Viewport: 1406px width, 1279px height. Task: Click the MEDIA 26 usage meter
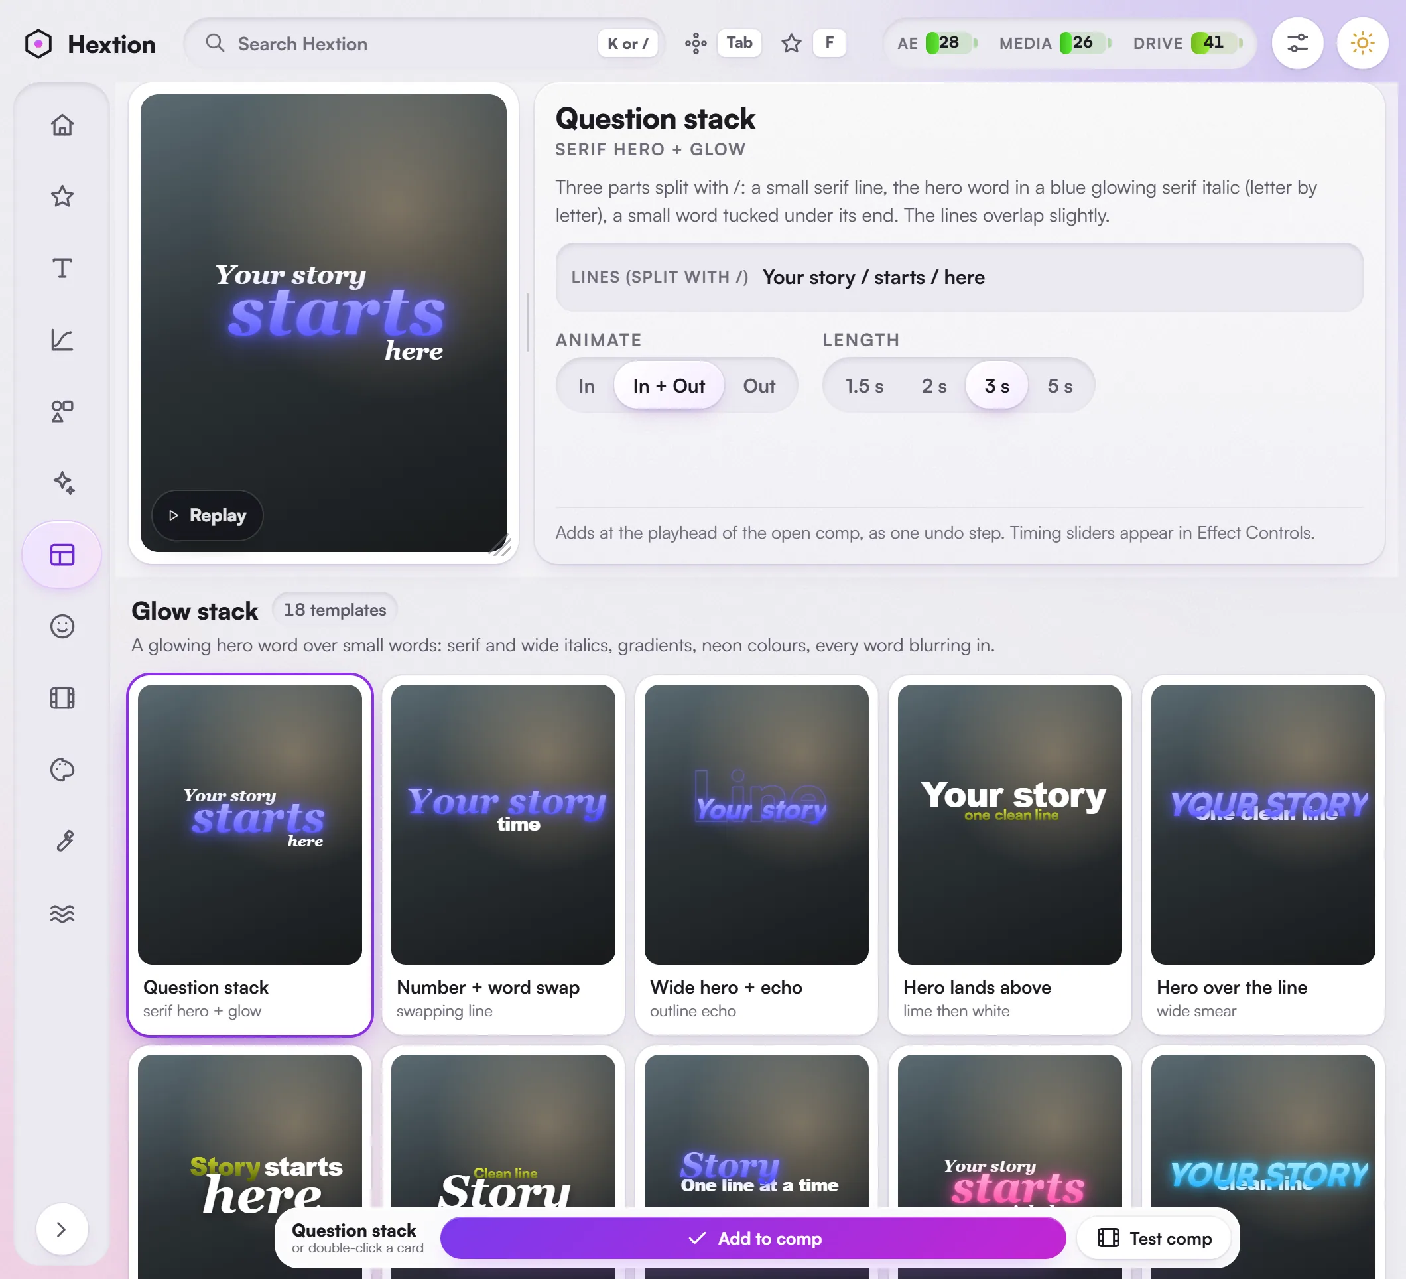[1055, 43]
